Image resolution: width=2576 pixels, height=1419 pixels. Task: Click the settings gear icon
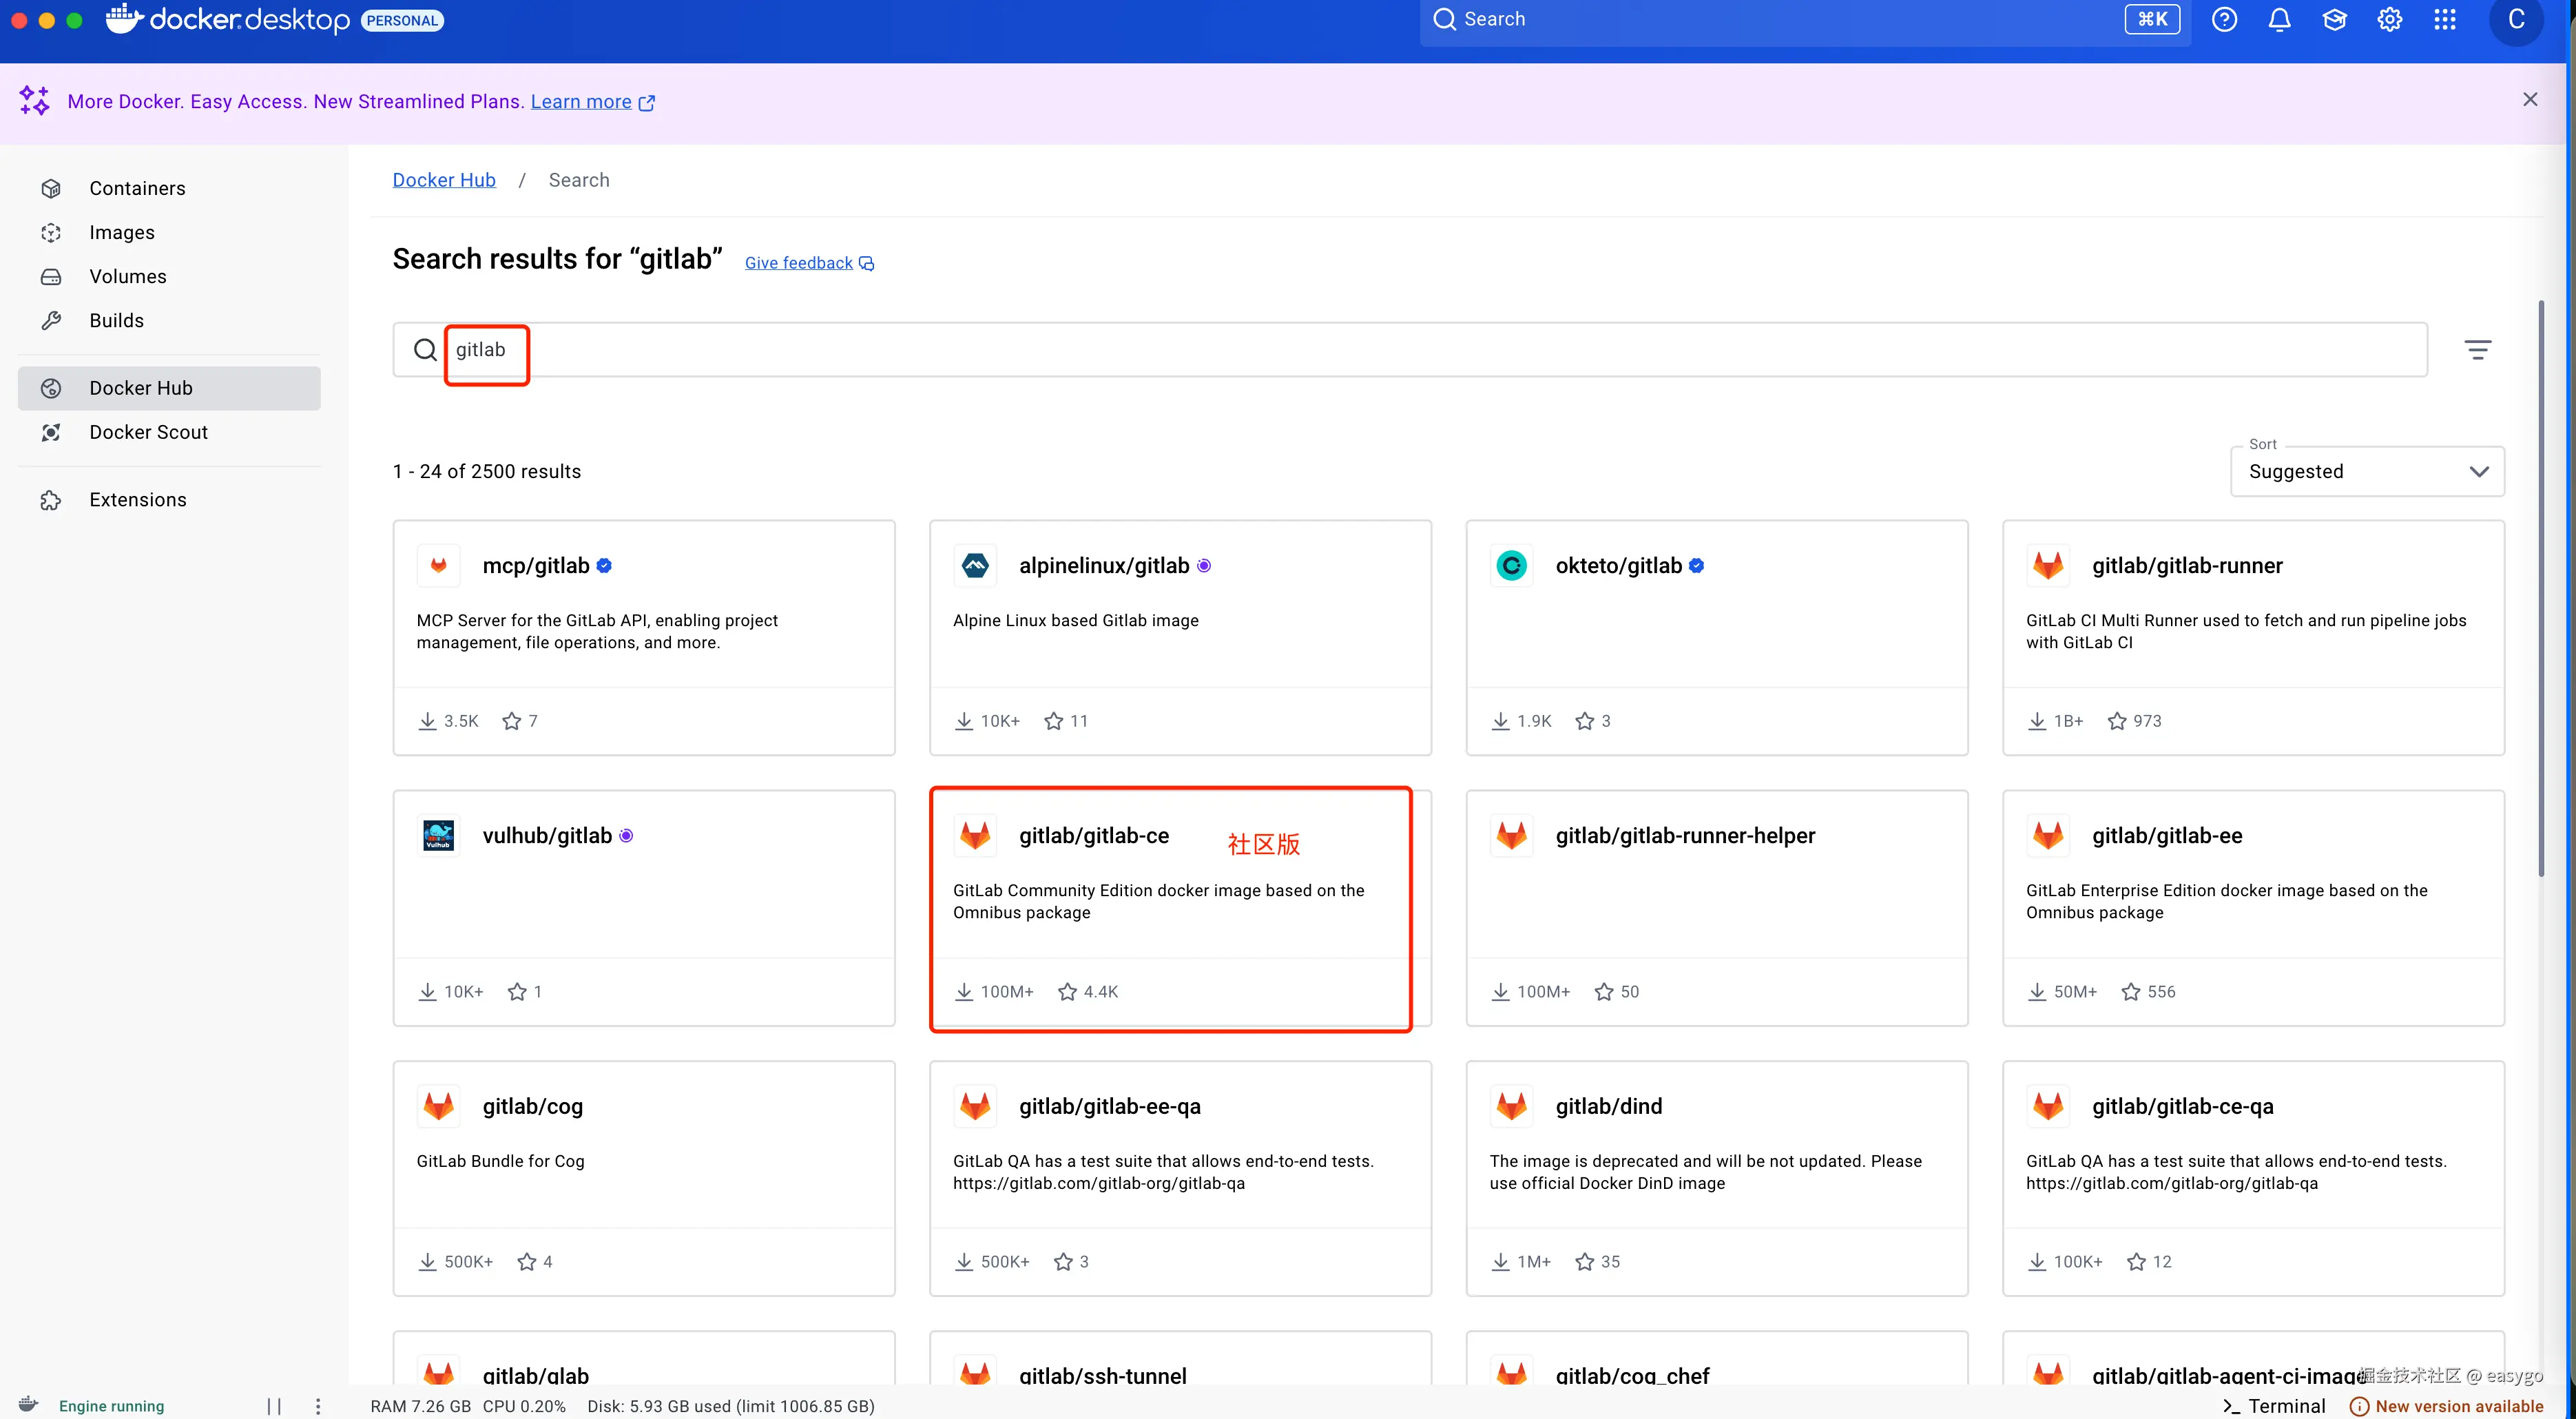pos(2389,20)
